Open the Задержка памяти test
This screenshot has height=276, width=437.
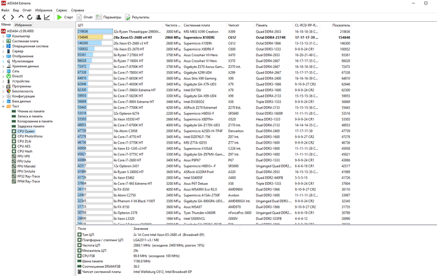point(31,126)
